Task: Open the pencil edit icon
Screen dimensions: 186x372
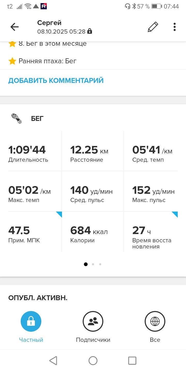Action: (153, 27)
